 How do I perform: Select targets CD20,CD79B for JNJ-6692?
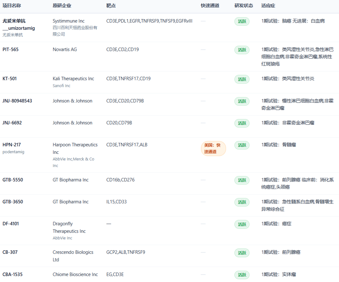point(119,123)
